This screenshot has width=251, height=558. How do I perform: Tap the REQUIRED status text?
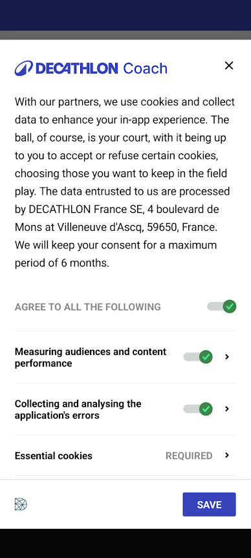click(189, 456)
